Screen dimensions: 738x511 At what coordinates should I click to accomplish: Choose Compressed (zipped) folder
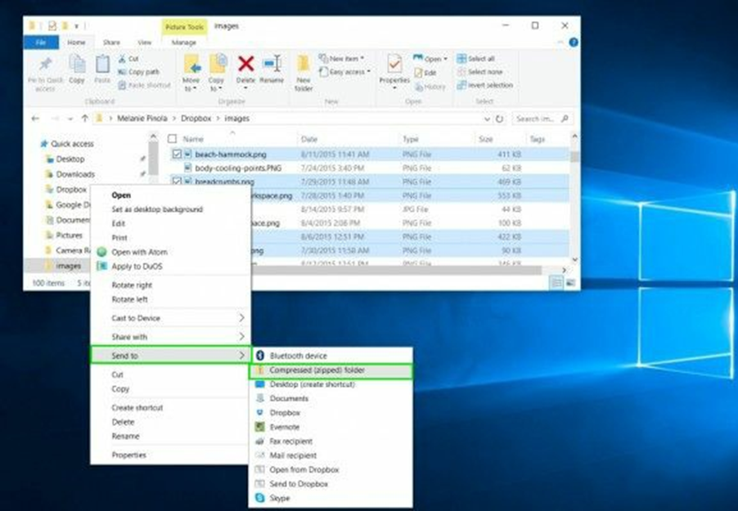[x=331, y=370]
